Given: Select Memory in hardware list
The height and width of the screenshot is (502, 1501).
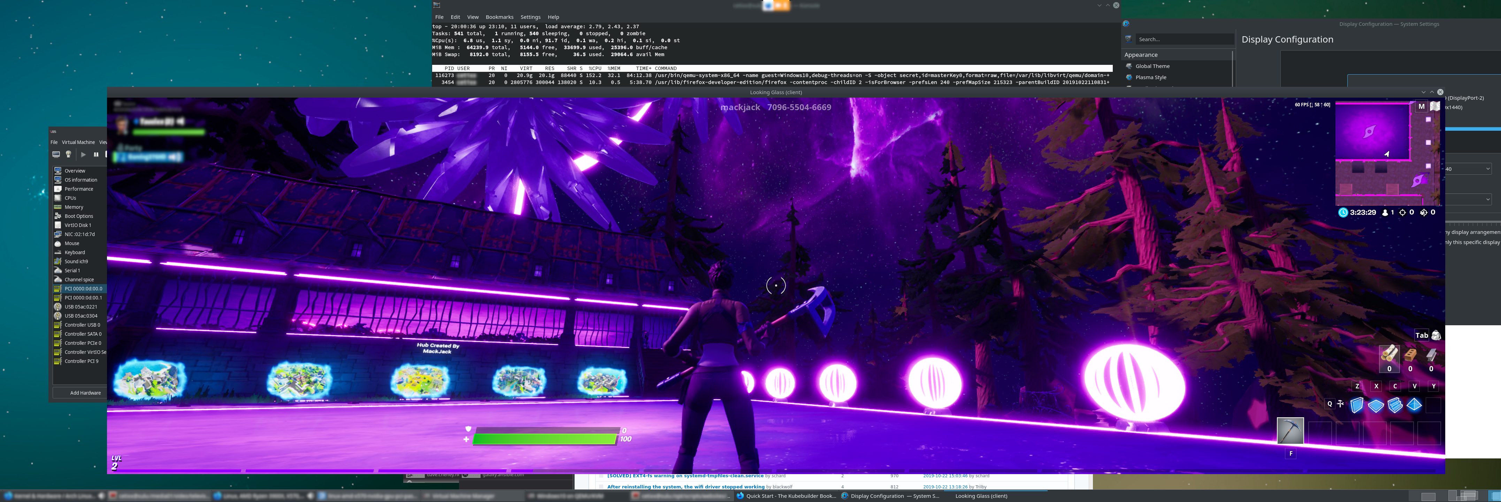Looking at the screenshot, I should 80,207.
